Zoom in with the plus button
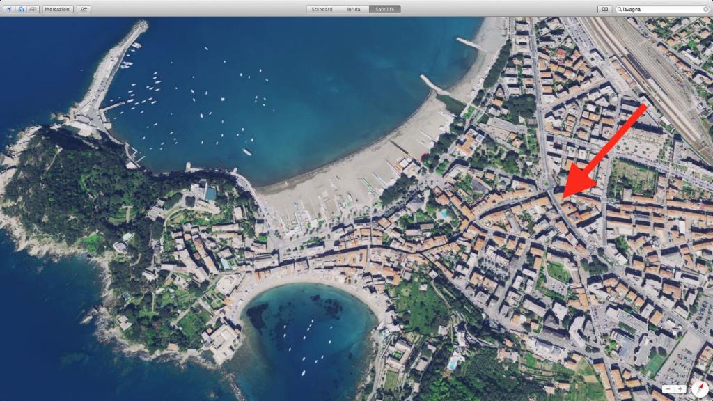The width and height of the screenshot is (713, 401). [680, 388]
